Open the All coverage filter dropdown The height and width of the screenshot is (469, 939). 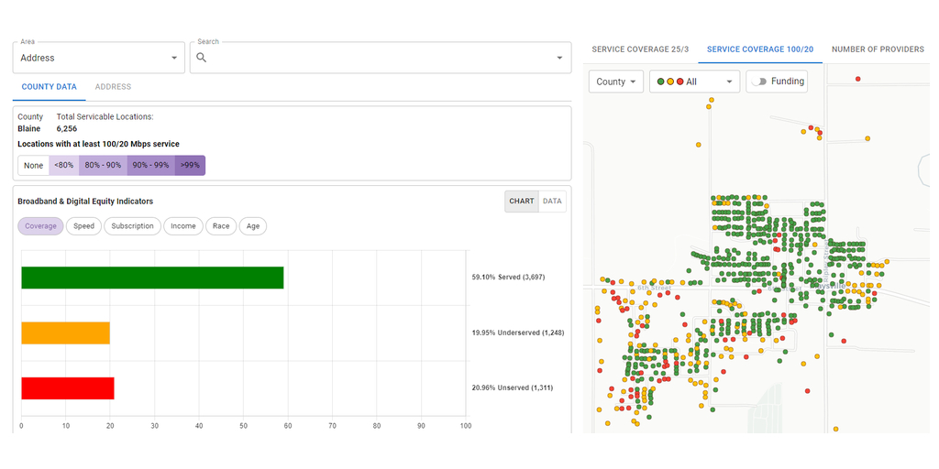(694, 82)
